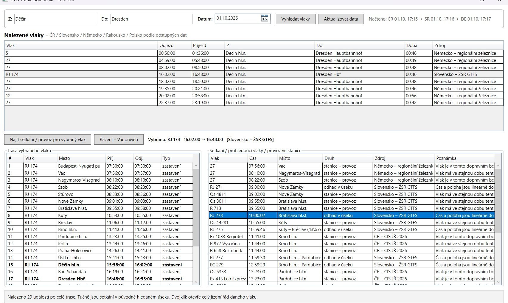Select train 27 departing at 22:37:00
The width and height of the screenshot is (508, 303).
pos(254,103)
